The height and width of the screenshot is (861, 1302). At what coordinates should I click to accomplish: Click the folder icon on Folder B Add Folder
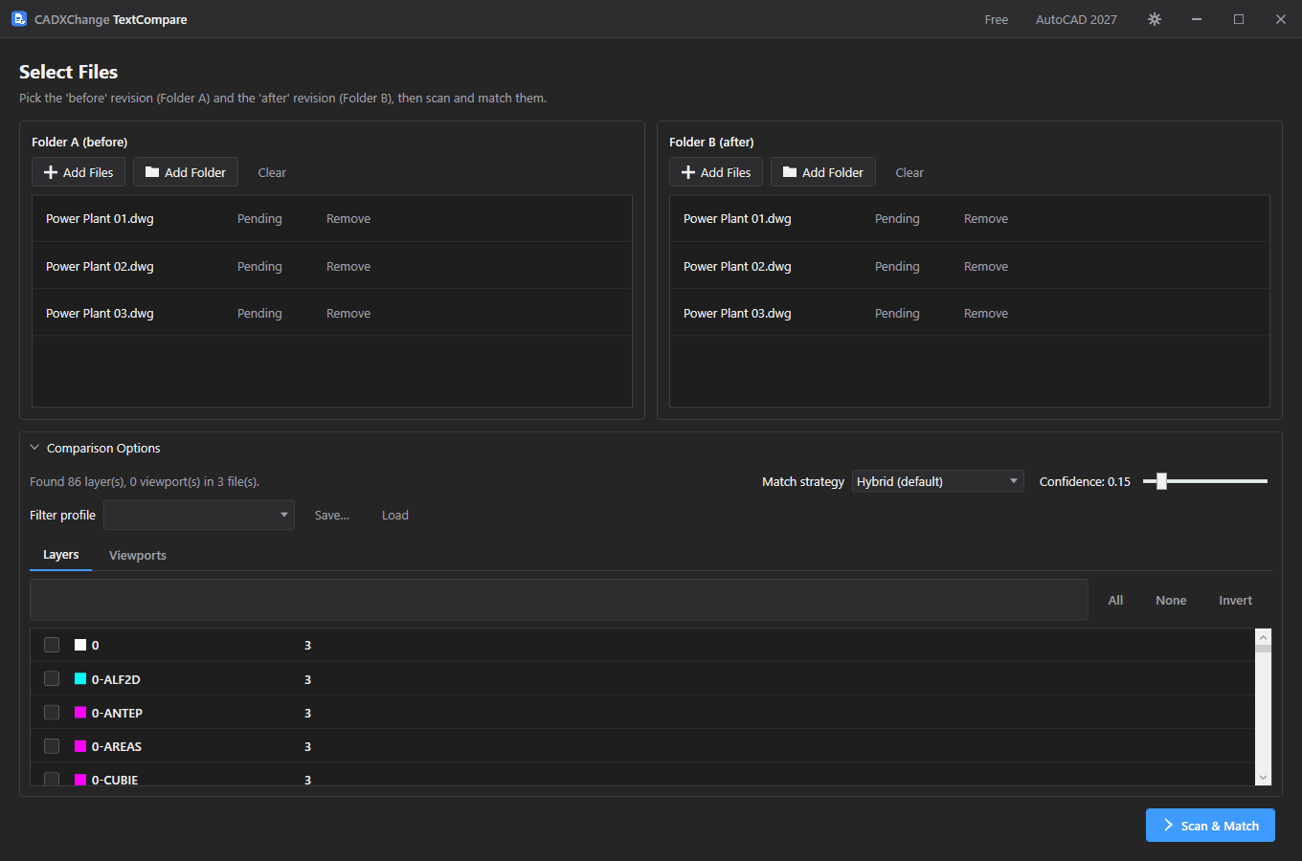pos(790,172)
